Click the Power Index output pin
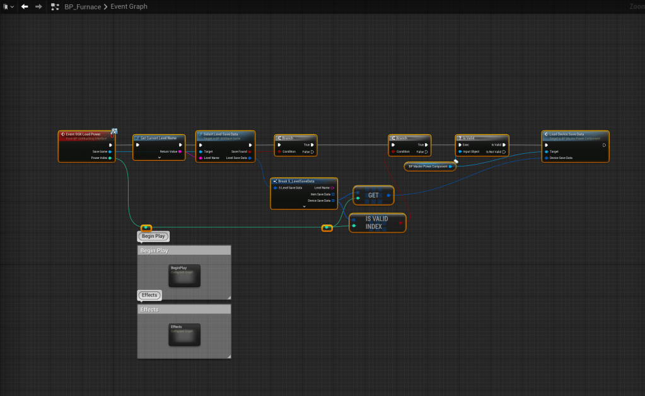Viewport: 645px width, 396px height. tap(110, 158)
